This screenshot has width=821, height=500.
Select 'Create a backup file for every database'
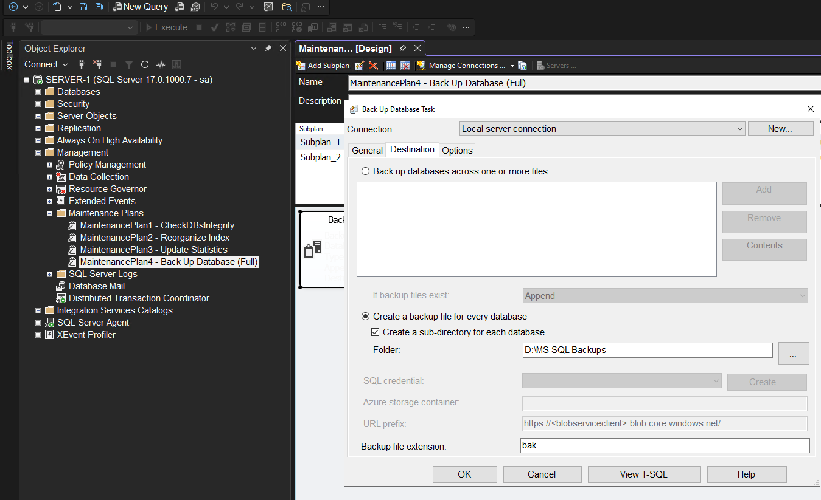(365, 317)
